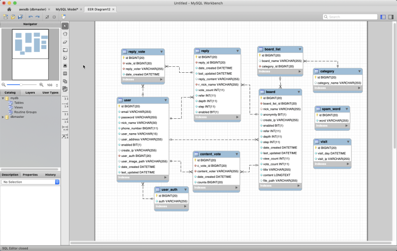Pick the place new table tool
Viewport: 397px width, 251px height.
click(65, 74)
